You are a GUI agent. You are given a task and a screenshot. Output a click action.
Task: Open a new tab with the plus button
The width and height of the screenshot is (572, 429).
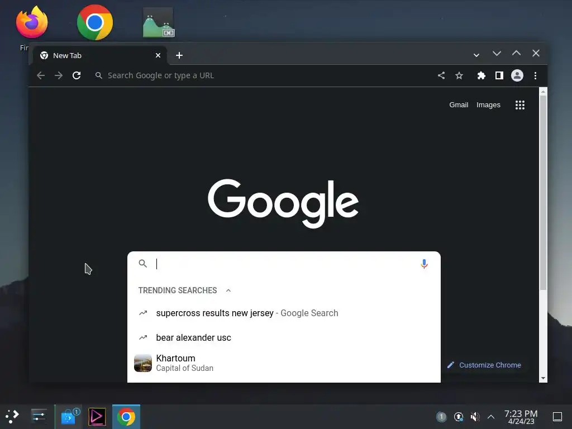point(179,55)
